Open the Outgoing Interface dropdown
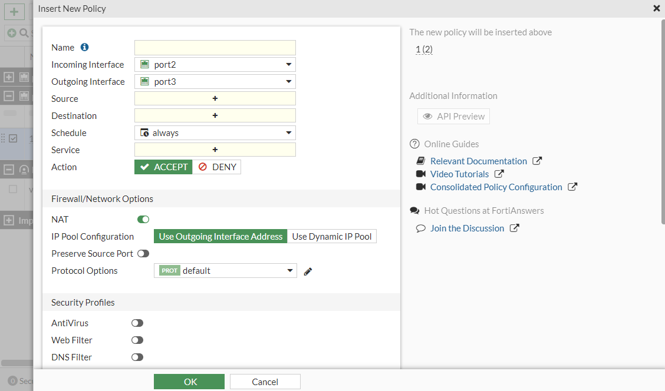 215,82
